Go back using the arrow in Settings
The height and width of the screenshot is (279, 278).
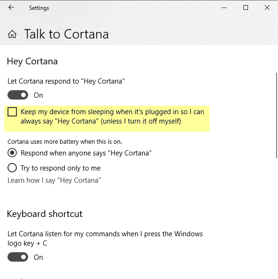pos(11,8)
